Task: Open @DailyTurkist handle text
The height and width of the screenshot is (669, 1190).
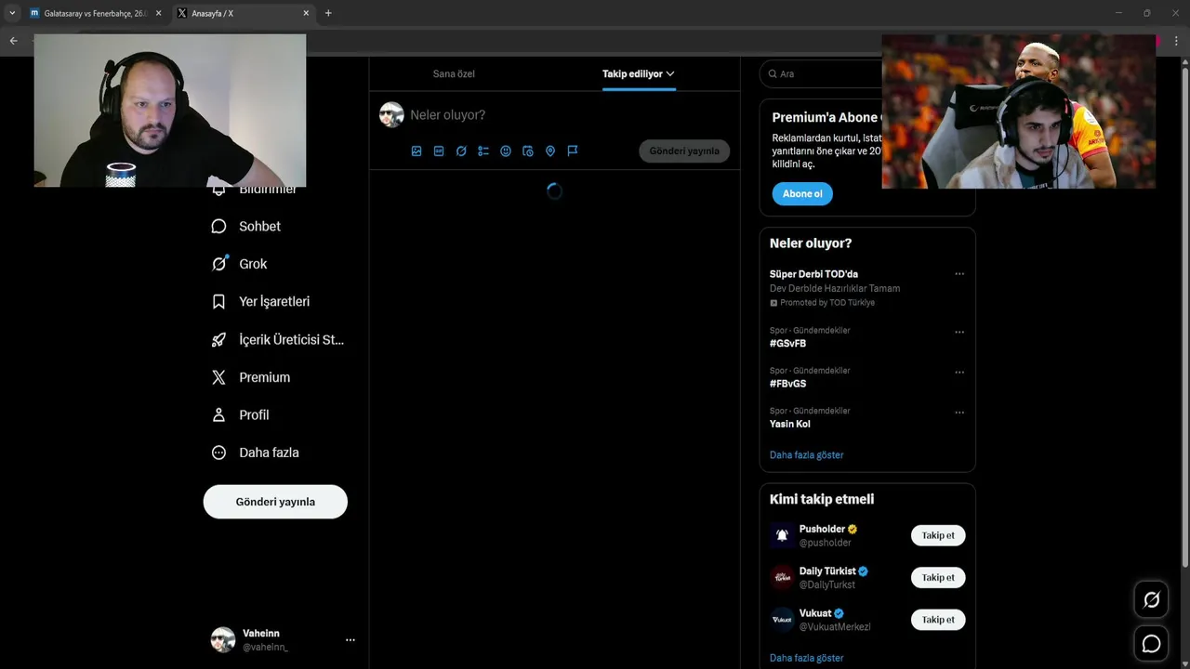Action: coord(827,584)
